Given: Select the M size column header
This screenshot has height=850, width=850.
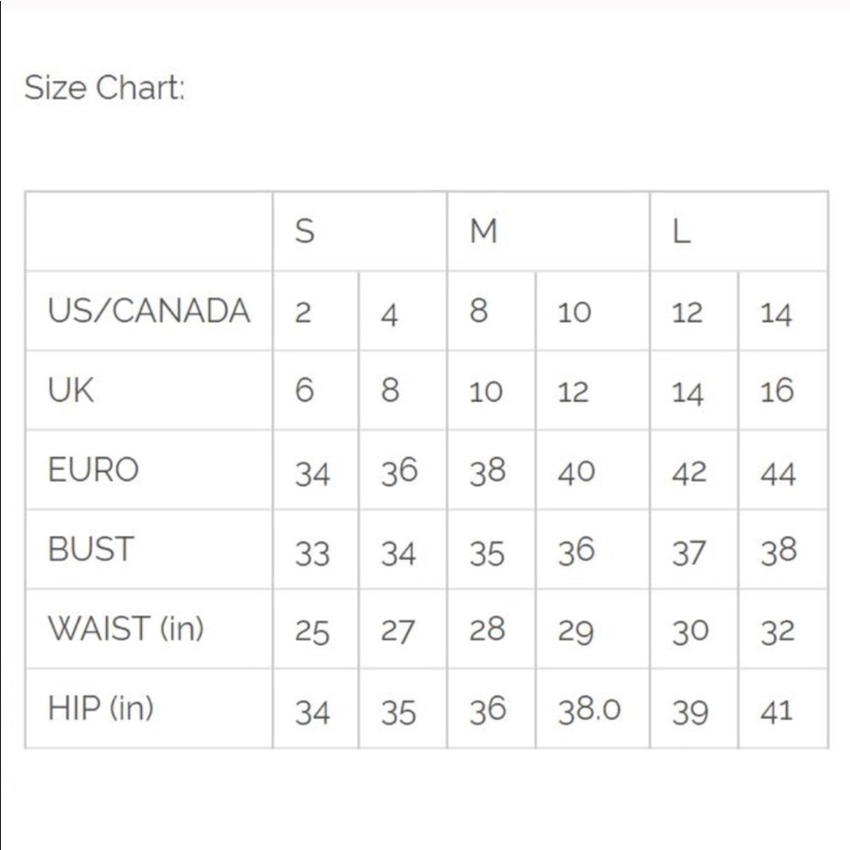Looking at the screenshot, I should (x=483, y=231).
